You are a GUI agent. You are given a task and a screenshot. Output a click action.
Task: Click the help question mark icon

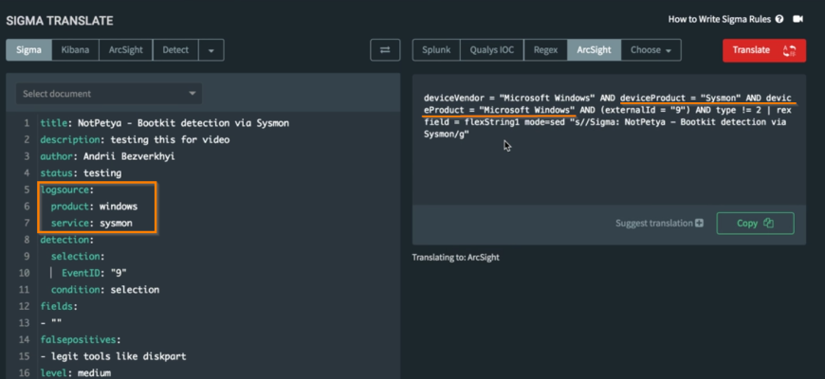pos(779,19)
